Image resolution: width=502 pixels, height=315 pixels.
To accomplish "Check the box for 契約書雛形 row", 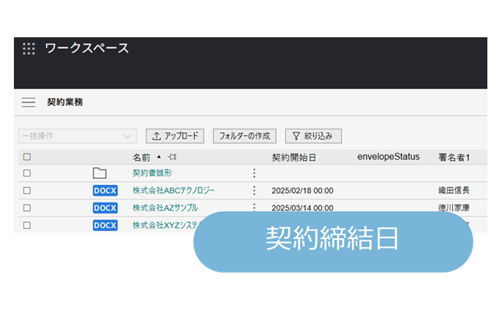I will coord(27,173).
